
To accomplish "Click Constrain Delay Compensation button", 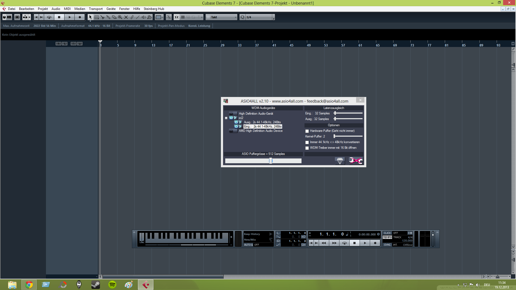I will click(17, 17).
